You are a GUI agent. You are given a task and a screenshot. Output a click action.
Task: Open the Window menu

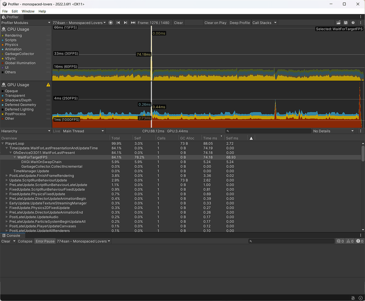(x=28, y=11)
